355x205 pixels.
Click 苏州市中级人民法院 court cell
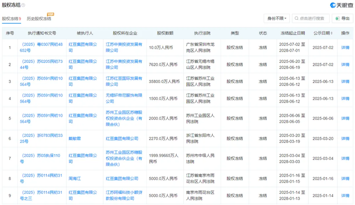click(x=200, y=158)
